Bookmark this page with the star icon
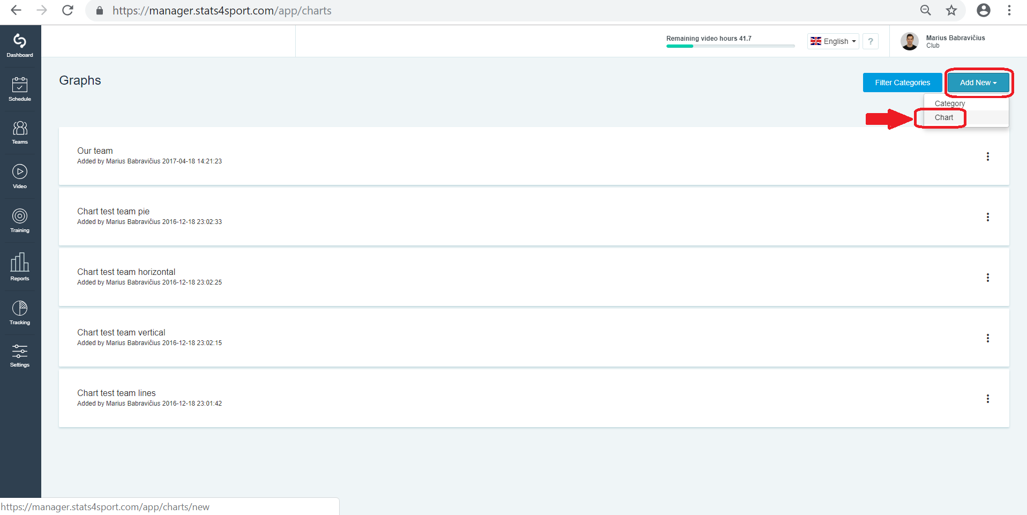The height and width of the screenshot is (515, 1027). pyautogui.click(x=951, y=10)
